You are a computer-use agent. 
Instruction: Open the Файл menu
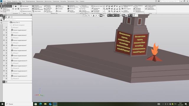[x=4, y=1]
